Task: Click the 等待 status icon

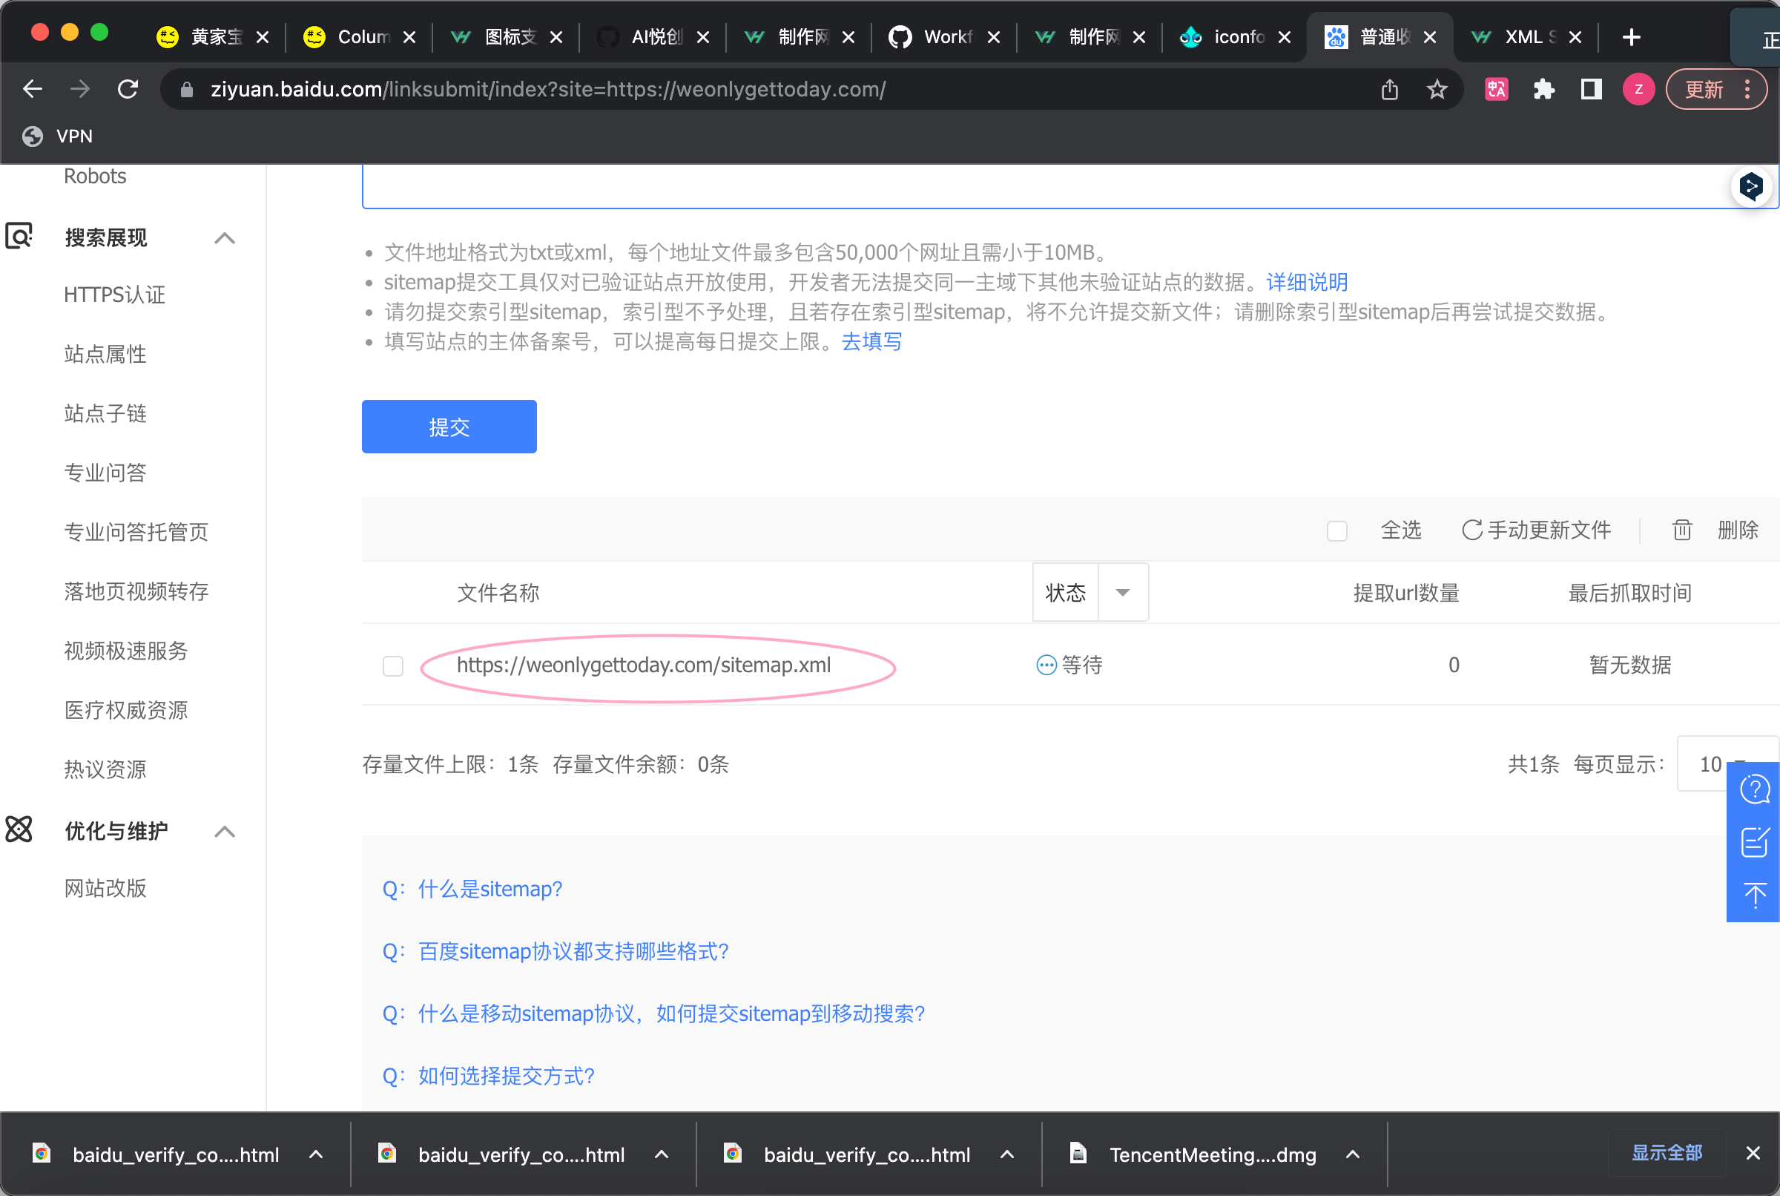Action: click(1046, 665)
